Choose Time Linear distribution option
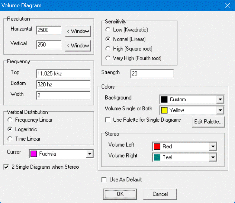Screen dimensions: 235x203 click(x=10, y=139)
